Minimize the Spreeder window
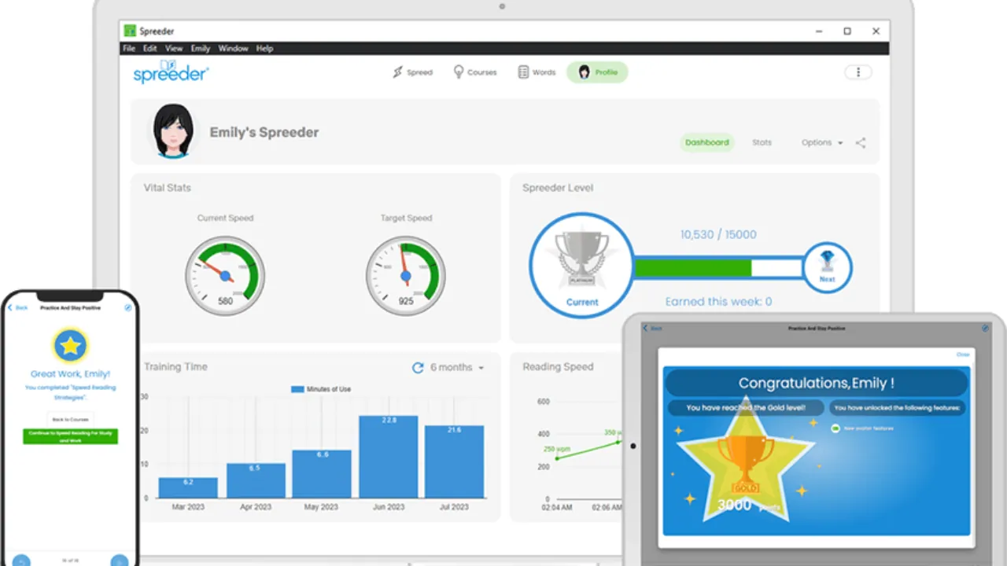The height and width of the screenshot is (566, 1007). pyautogui.click(x=818, y=31)
